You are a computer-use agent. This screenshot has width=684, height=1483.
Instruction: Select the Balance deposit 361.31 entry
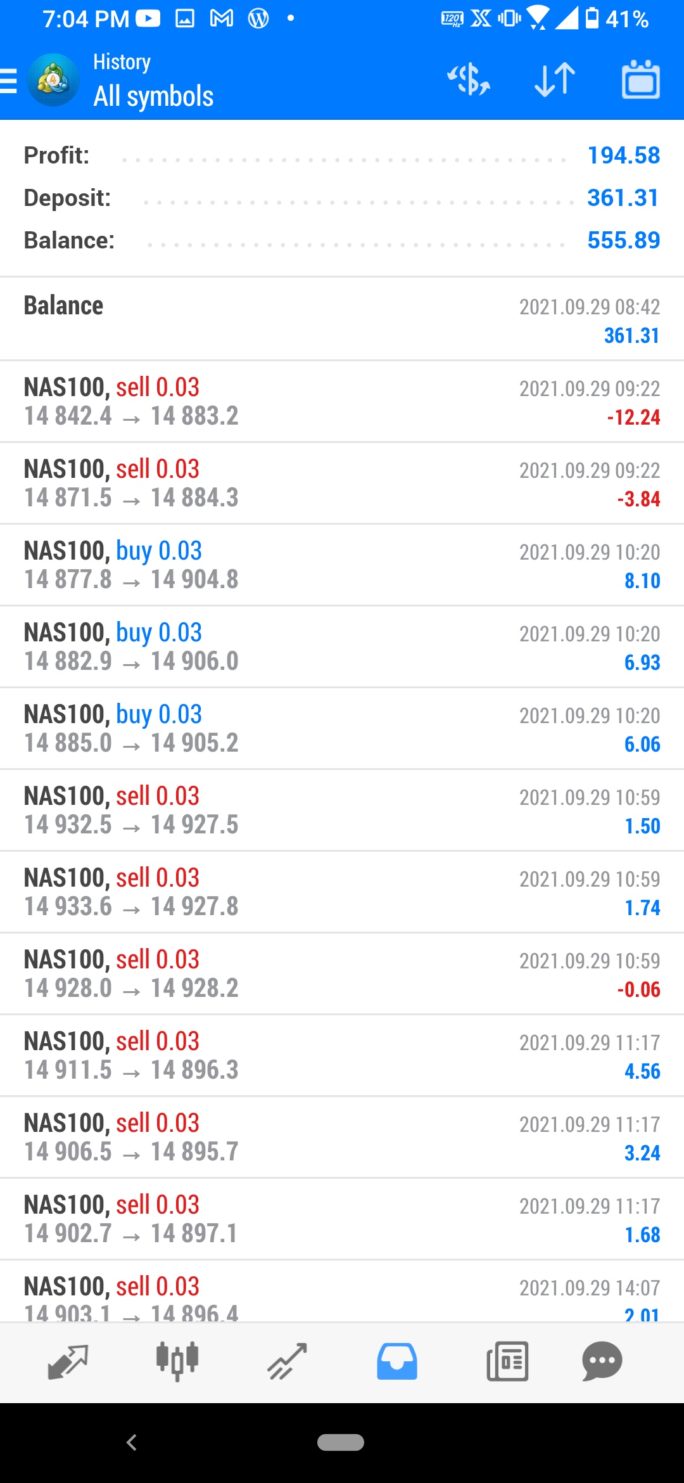point(342,319)
